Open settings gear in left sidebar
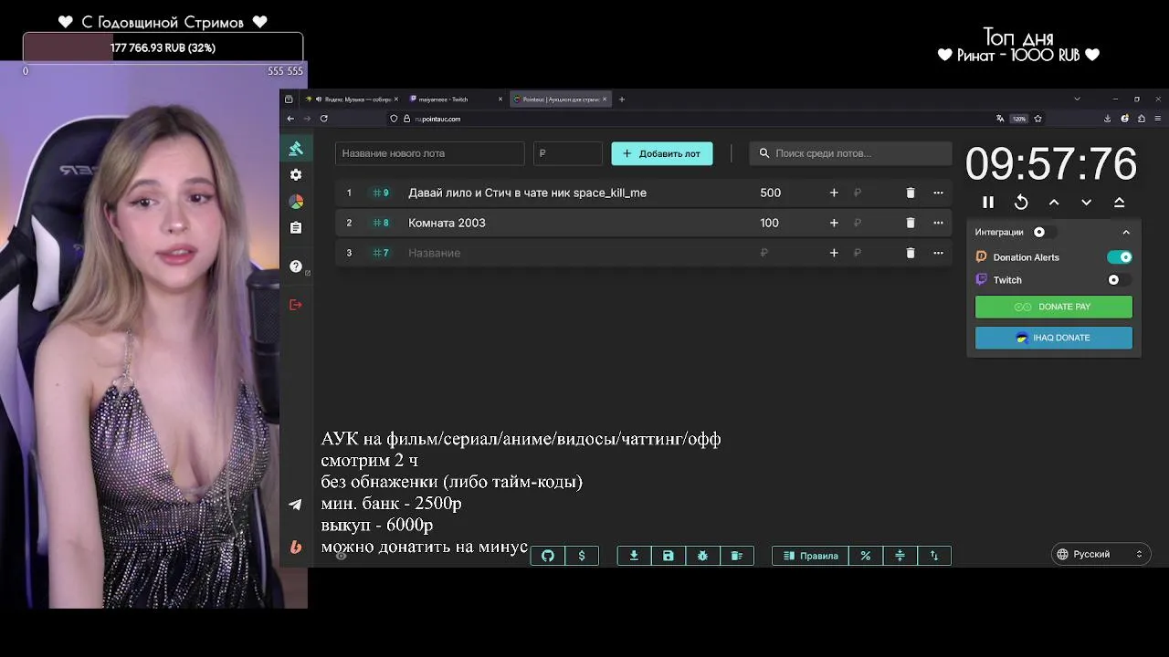This screenshot has width=1169, height=657. click(x=296, y=174)
